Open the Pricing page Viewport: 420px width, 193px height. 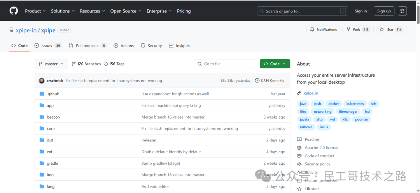pyautogui.click(x=184, y=11)
